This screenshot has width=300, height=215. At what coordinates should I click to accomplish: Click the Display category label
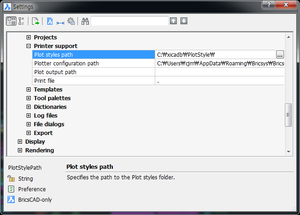35,142
